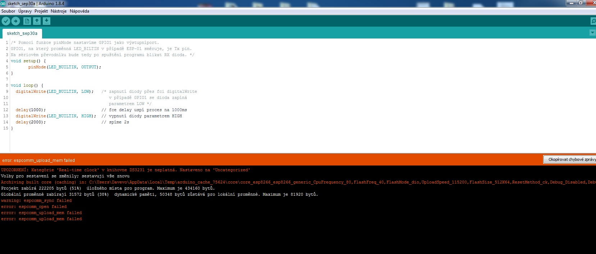Open the Serial Monitor magnifier icon

pos(593,21)
